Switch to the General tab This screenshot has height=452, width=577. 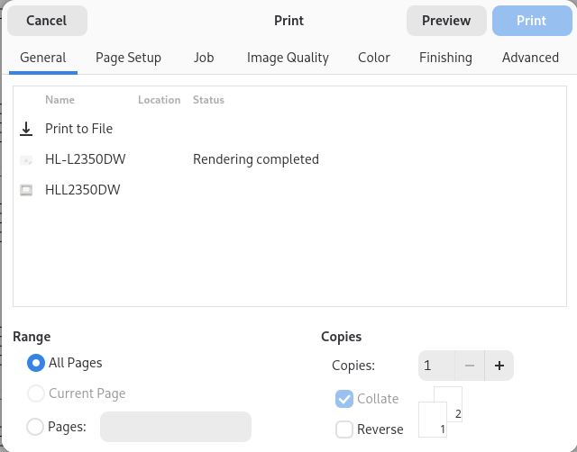(x=43, y=58)
